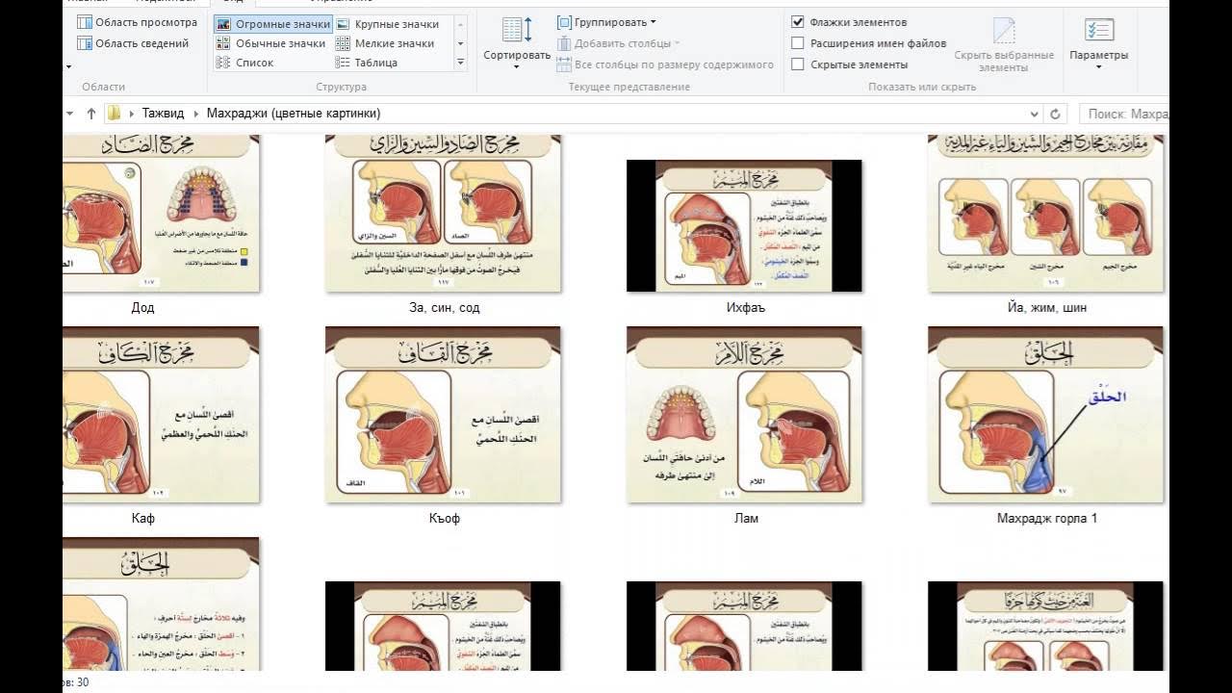This screenshot has width=1232, height=693.
Task: Open dropdown arrow under Сортировать
Action: (x=517, y=67)
